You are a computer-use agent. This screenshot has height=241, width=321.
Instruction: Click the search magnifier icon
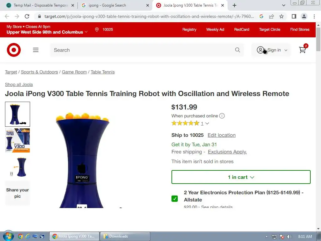[238, 50]
